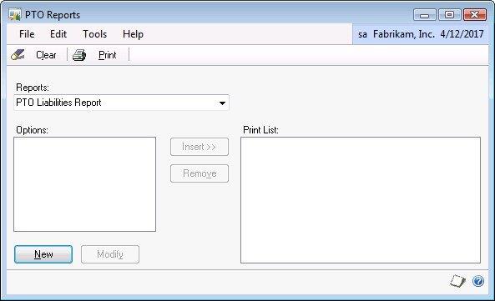495x301 pixels.
Task: Click the New button
Action: click(43, 254)
